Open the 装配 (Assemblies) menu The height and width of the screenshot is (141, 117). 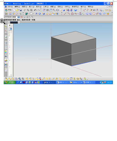(53, 7)
